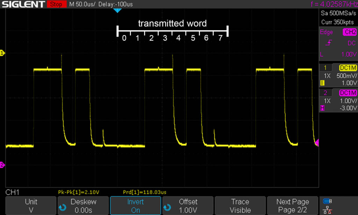Select the Offset 1.00V setting
Screen dimensions: 358x215
point(188,206)
